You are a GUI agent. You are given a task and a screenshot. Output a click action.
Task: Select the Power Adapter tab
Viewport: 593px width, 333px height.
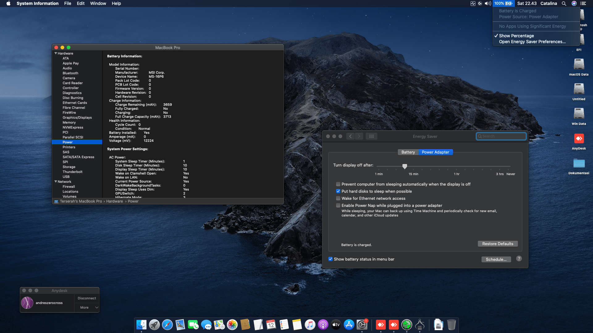pos(435,152)
